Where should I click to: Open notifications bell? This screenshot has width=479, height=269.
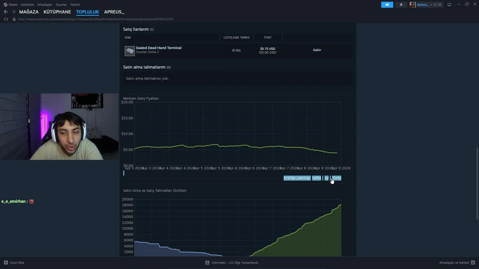[x=401, y=4]
